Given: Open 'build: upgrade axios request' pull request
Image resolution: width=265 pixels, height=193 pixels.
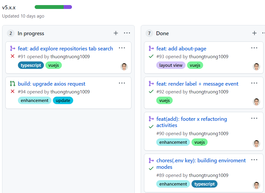Looking at the screenshot, I should click(x=52, y=84).
